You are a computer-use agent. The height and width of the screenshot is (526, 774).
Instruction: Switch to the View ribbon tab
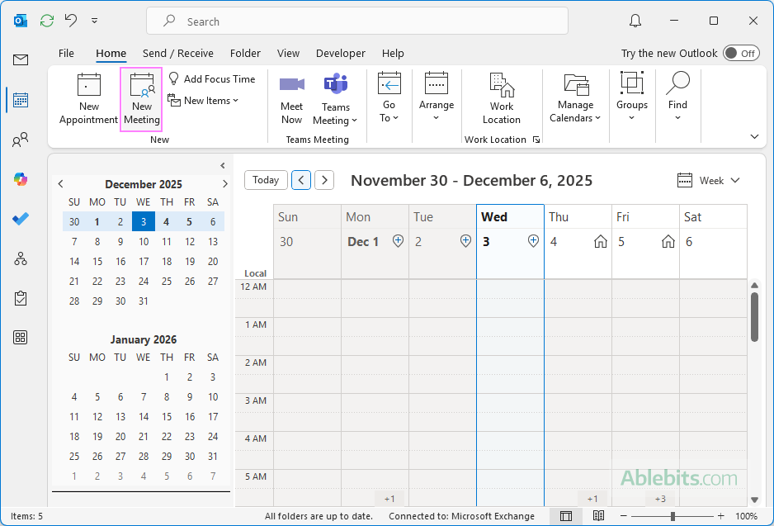click(x=288, y=53)
